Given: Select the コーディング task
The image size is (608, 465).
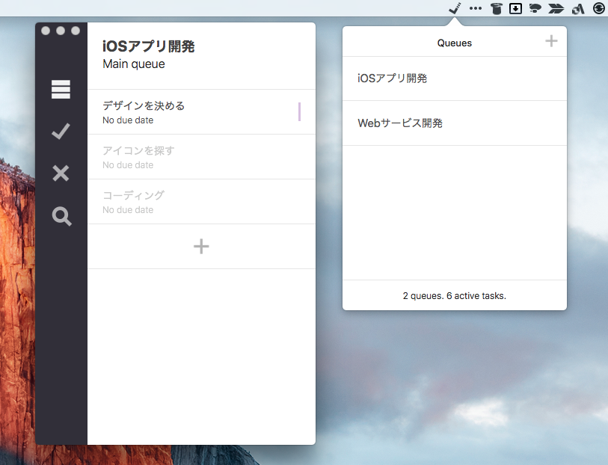Looking at the screenshot, I should point(201,202).
